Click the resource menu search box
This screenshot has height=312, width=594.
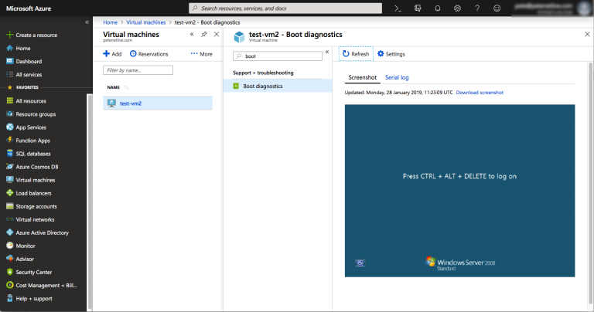[x=278, y=56]
